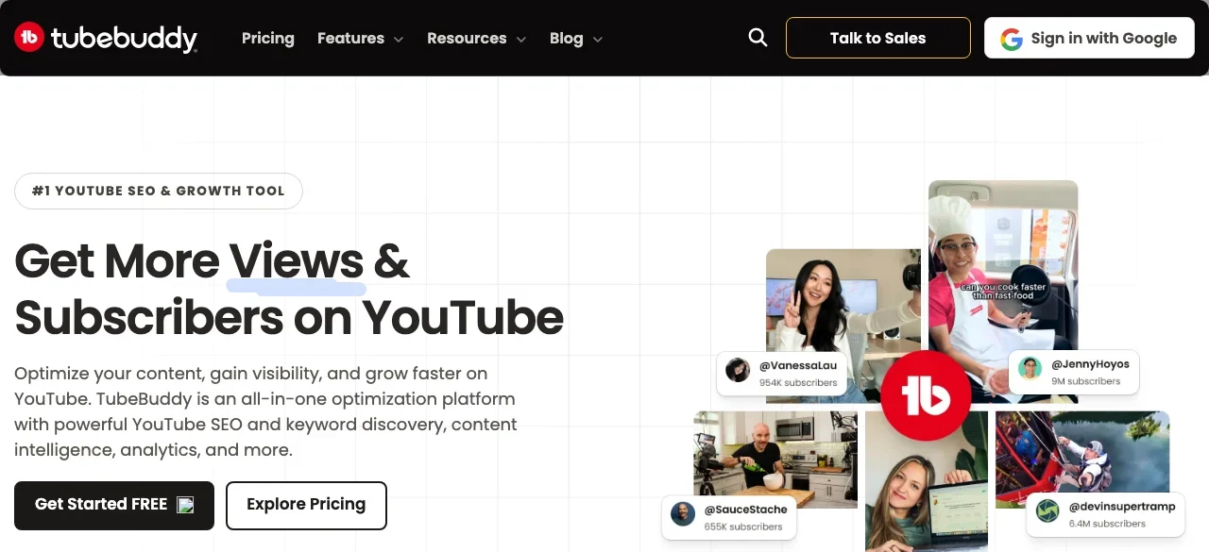The height and width of the screenshot is (552, 1209).
Task: Click the Explore Pricing button
Action: click(306, 505)
